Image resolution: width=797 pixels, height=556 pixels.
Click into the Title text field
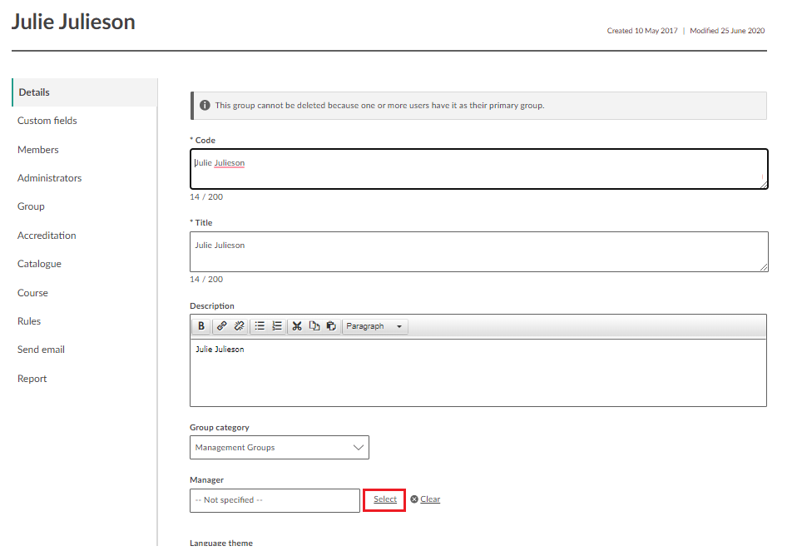click(x=478, y=251)
